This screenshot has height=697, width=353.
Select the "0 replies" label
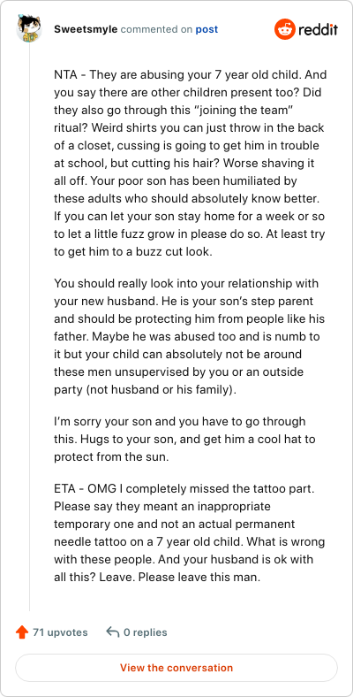tap(146, 632)
